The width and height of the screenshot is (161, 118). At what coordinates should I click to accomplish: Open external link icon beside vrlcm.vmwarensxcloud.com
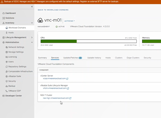(x=68, y=88)
